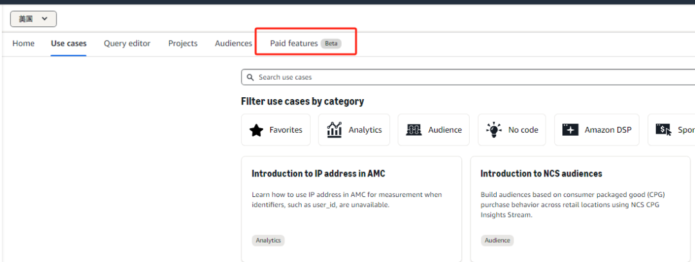Open the Audiences tab
The image size is (695, 262).
(233, 44)
